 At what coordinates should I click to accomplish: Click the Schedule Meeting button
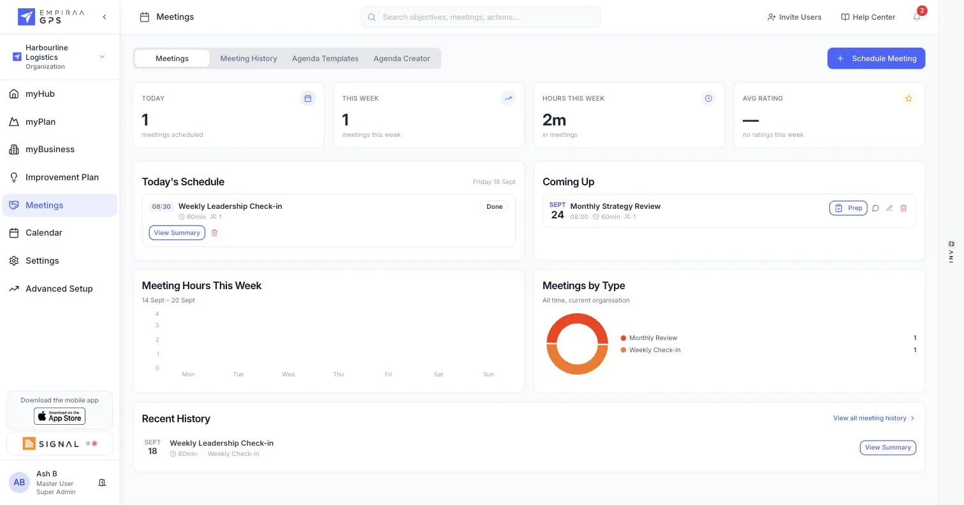876,58
